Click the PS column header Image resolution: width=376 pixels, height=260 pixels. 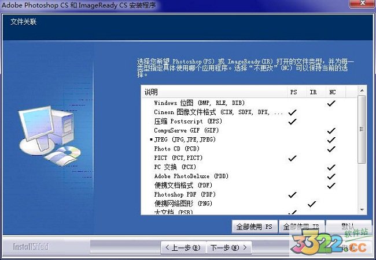[297, 92]
